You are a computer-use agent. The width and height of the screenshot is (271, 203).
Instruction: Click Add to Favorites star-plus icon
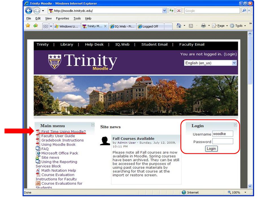36,26
